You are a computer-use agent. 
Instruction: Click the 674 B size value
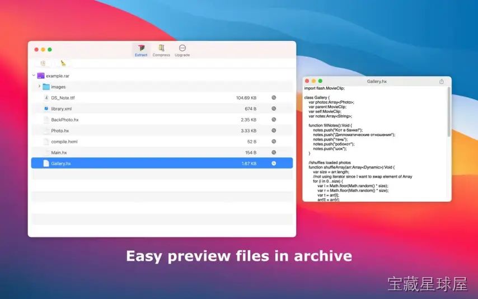[250, 109]
